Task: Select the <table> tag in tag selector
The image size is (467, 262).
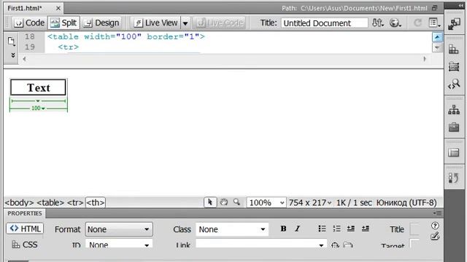Action: click(x=50, y=202)
